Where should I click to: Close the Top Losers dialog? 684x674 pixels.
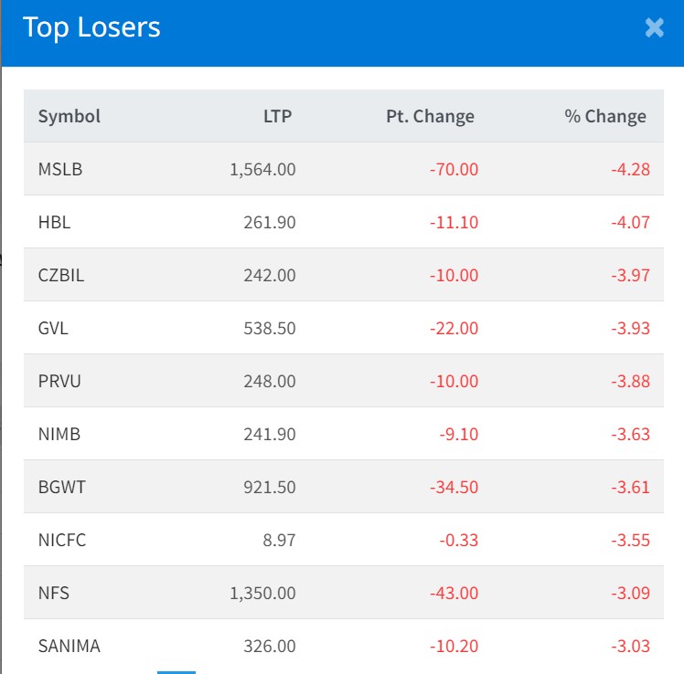click(x=654, y=27)
